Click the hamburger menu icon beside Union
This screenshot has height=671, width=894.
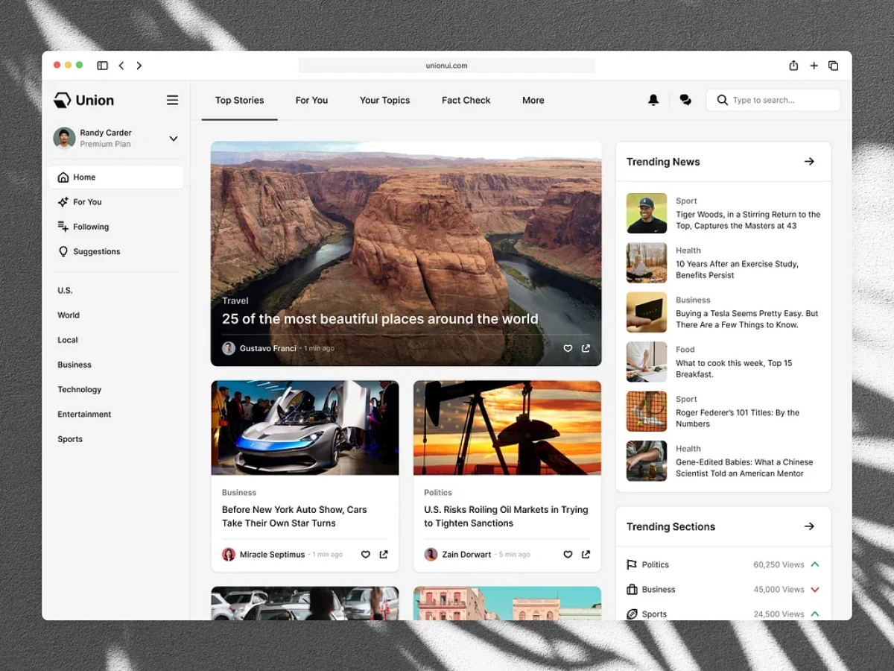point(172,100)
